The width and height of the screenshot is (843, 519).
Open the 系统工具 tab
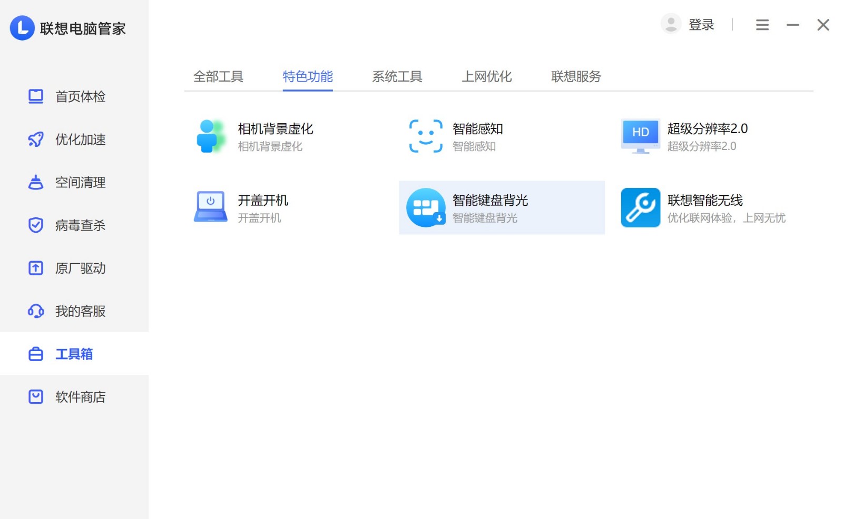click(x=397, y=77)
